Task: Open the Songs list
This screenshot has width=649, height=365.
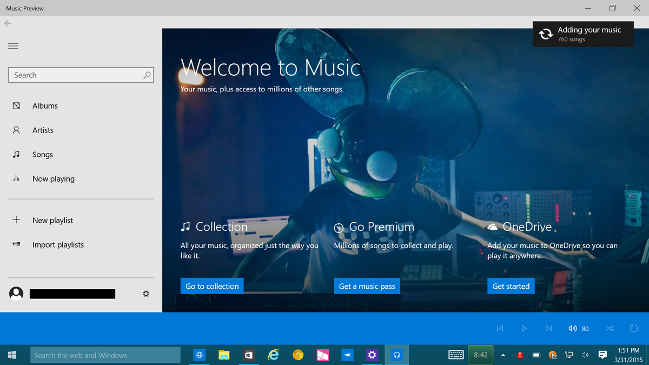Action: pos(42,154)
